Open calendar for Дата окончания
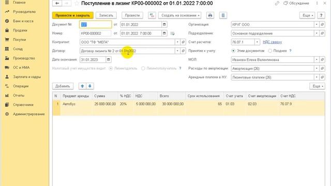Viewport: 331px width, 186px height. [x=108, y=60]
